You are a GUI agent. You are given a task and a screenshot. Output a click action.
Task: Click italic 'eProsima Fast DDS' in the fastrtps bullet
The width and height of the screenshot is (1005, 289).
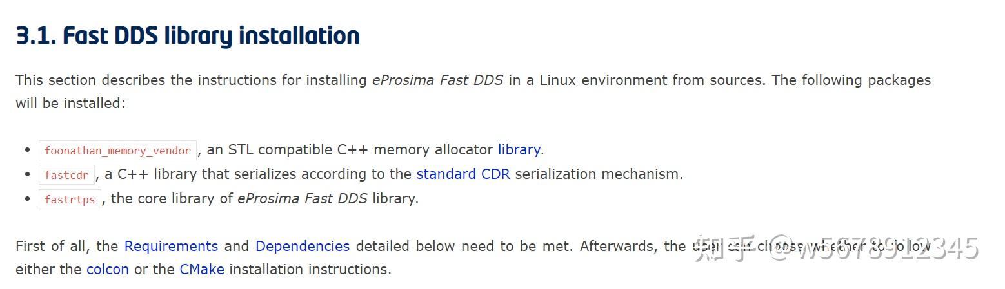(303, 198)
